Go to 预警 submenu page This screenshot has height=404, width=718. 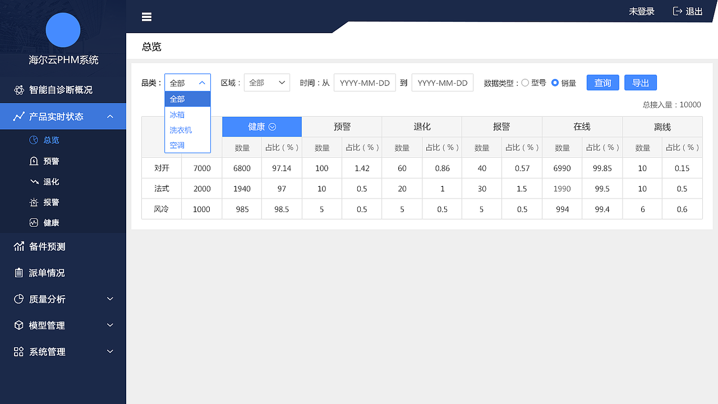point(63,161)
